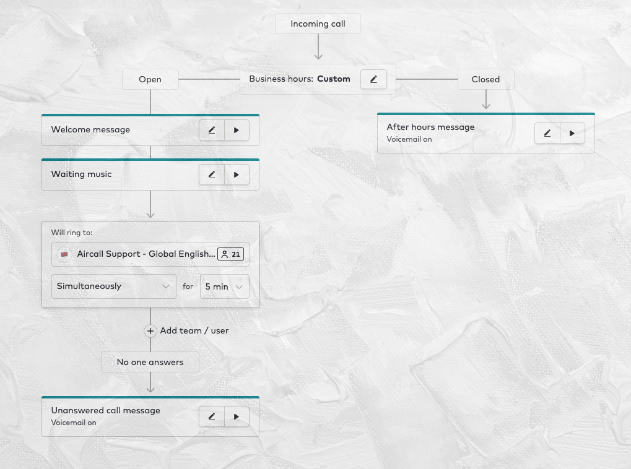Viewport: 631px width, 469px height.
Task: Click the No one answers node
Action: 150,363
